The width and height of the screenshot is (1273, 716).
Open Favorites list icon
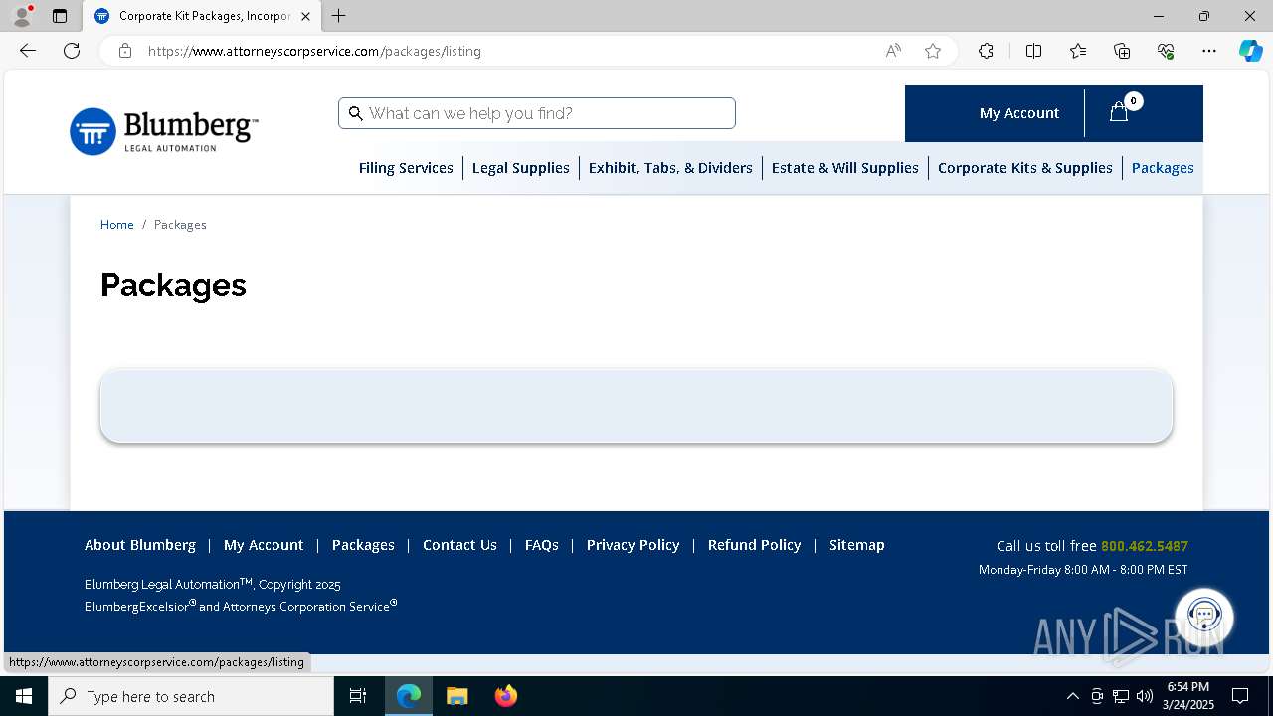click(1078, 51)
